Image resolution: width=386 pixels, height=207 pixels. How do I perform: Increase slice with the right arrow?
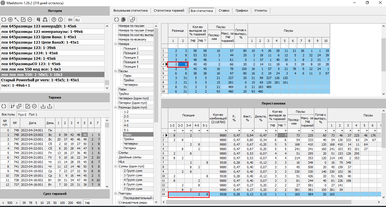point(17,203)
